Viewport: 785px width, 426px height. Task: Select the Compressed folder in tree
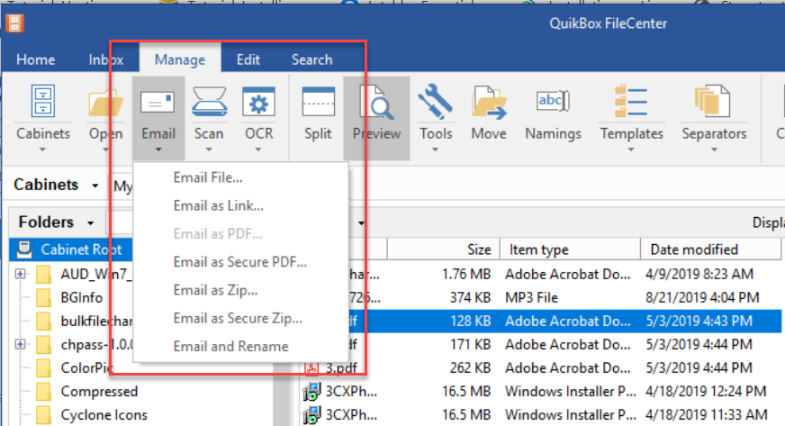pyautogui.click(x=99, y=391)
